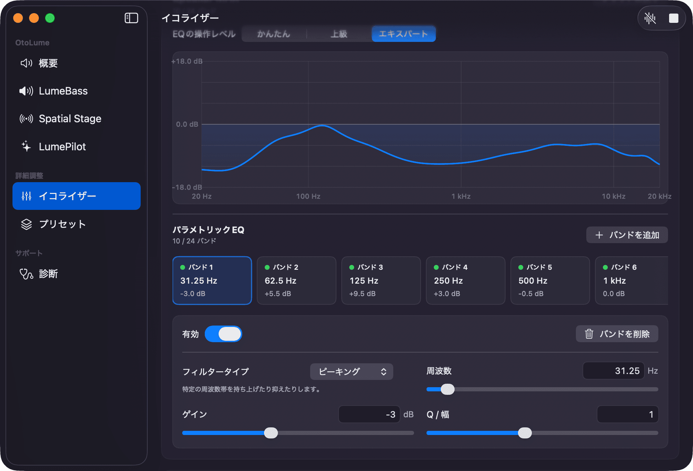
Task: Click the green status dot on バンド 1
Action: click(183, 267)
